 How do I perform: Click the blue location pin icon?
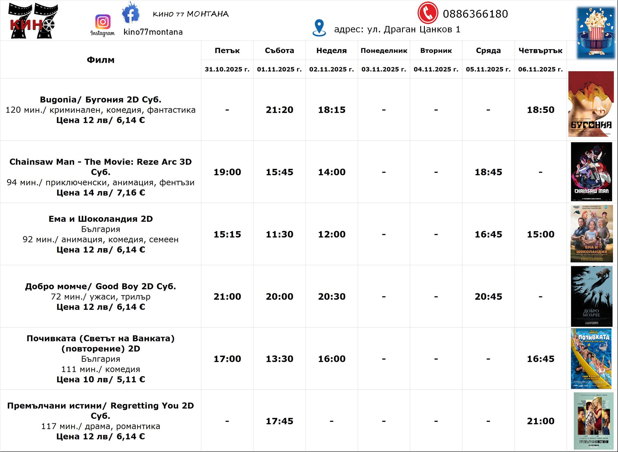coord(319,28)
